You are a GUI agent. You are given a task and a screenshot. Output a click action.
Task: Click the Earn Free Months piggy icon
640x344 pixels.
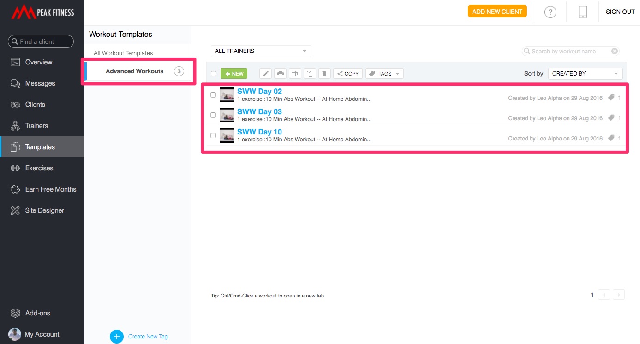coord(15,189)
